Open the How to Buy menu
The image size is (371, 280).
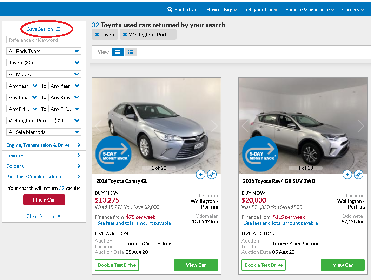(x=221, y=9)
